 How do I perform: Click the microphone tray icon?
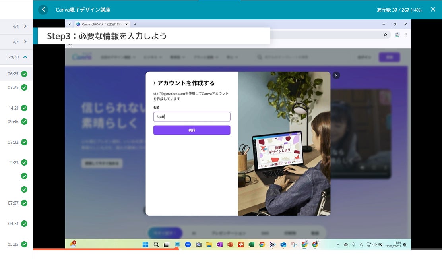(353, 245)
